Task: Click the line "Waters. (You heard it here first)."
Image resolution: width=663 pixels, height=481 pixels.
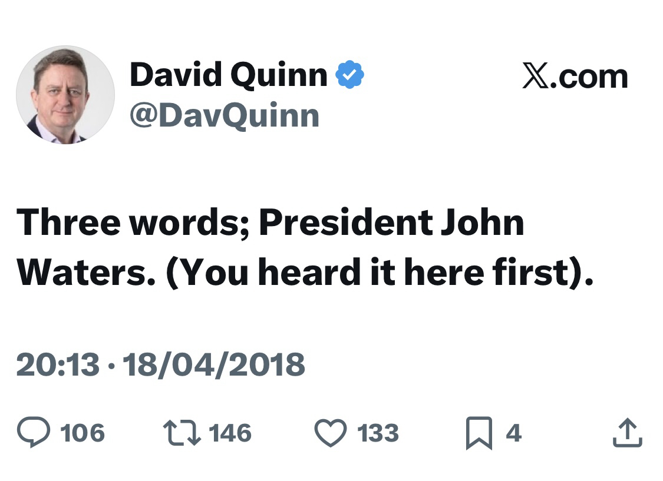Action: click(x=305, y=272)
